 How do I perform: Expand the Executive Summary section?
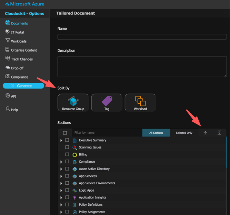pyautogui.click(x=61, y=140)
